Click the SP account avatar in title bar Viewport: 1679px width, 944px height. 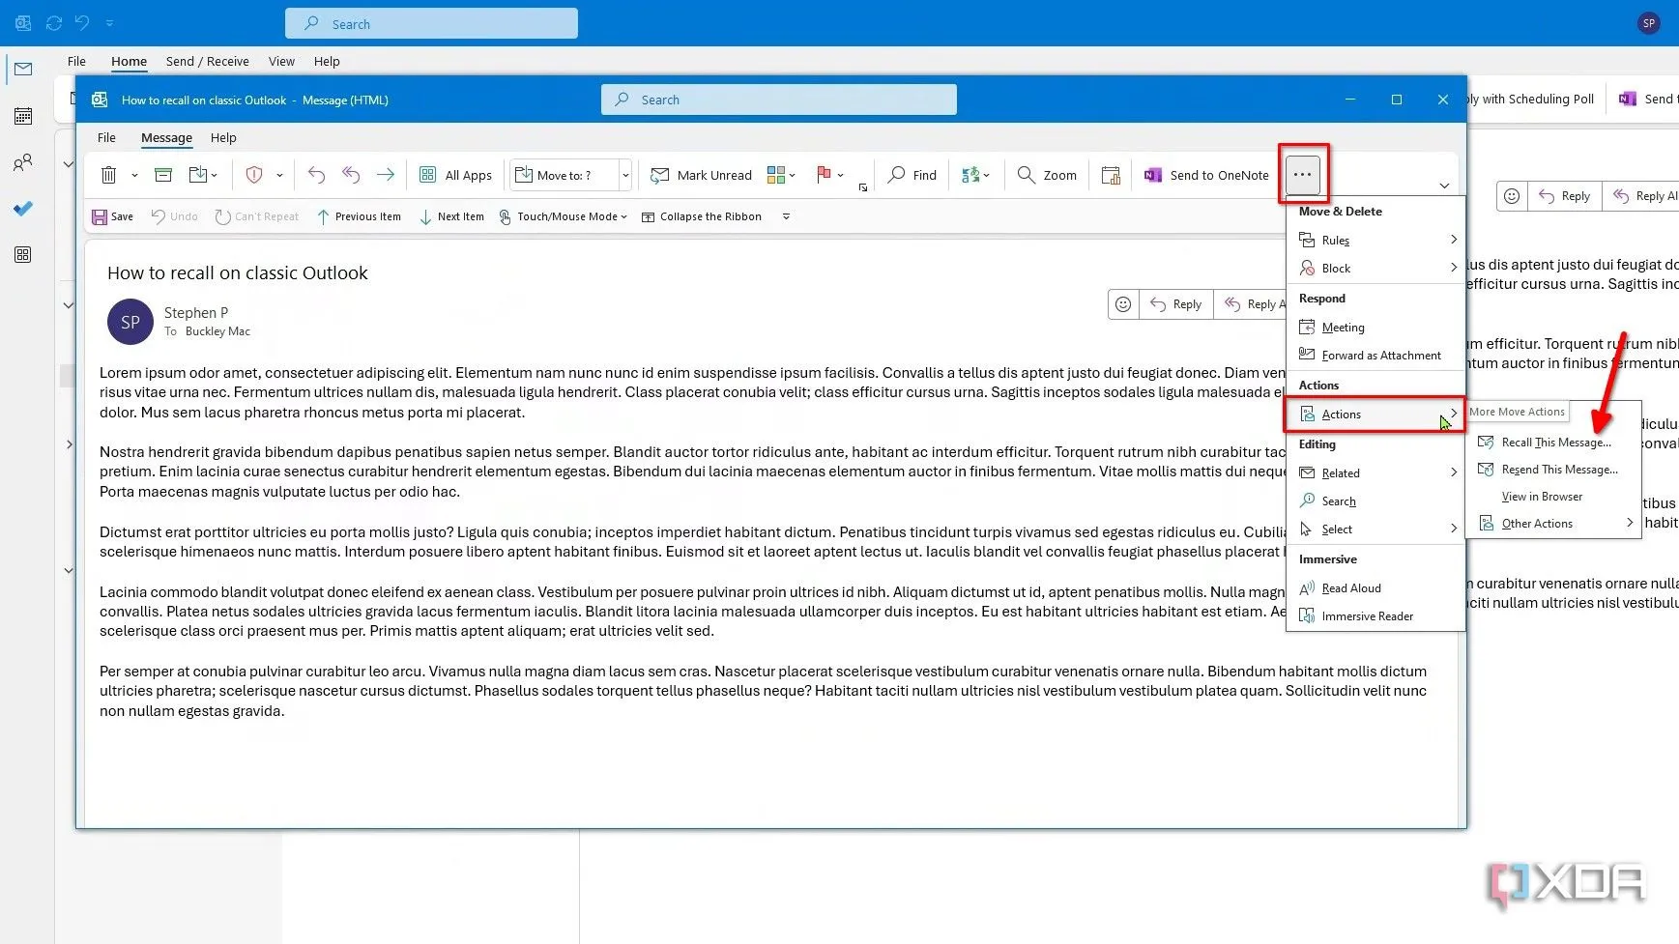coord(1649,23)
